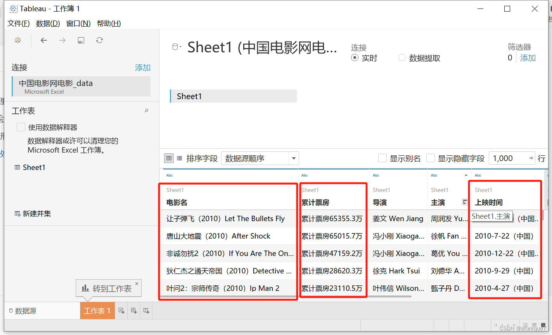
Task: Go back with the left arrow button
Action: [x=44, y=40]
